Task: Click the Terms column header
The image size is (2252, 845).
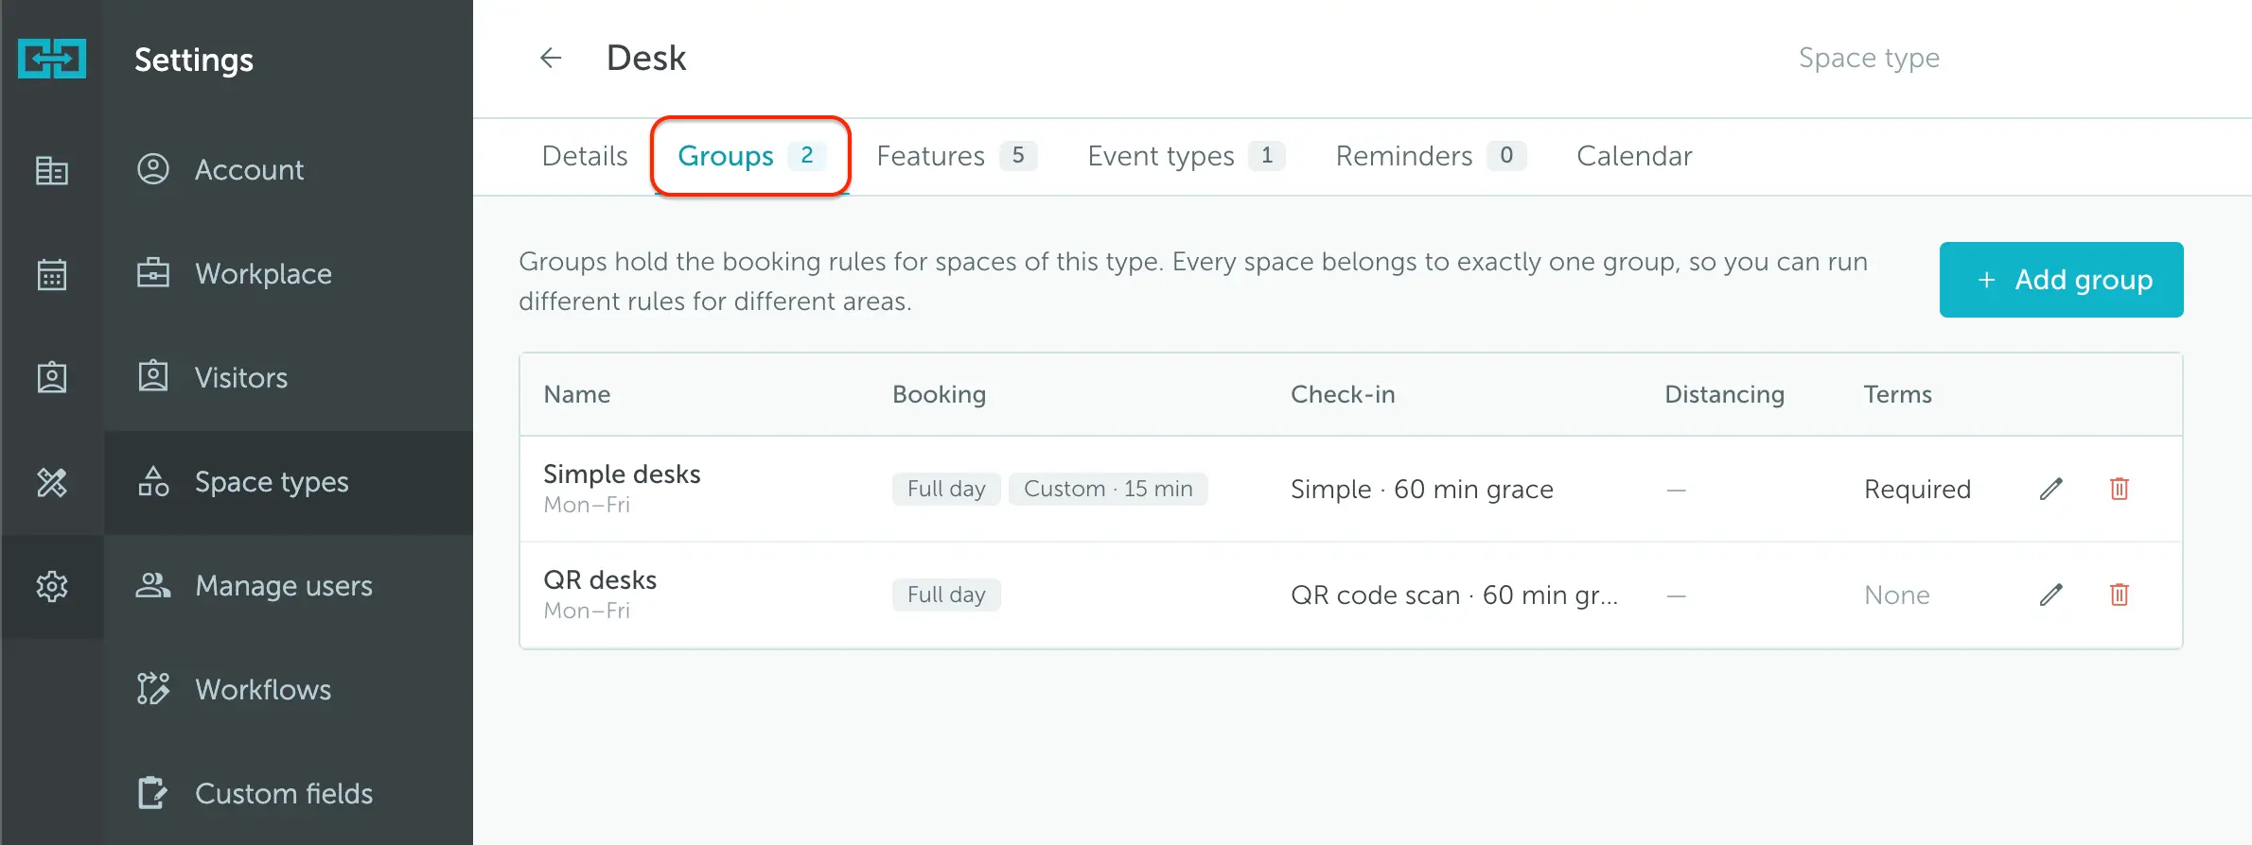Action: 1898,394
